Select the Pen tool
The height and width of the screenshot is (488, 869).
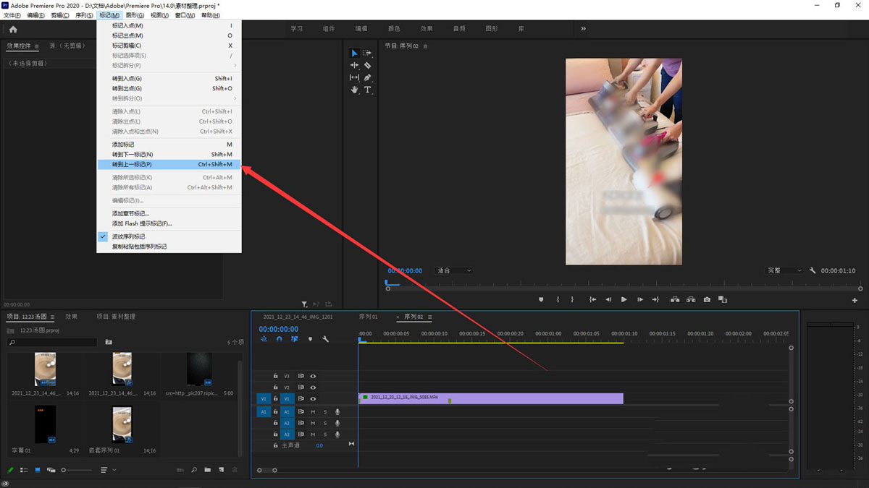[368, 77]
